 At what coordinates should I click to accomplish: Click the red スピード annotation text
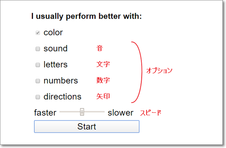click(x=151, y=113)
